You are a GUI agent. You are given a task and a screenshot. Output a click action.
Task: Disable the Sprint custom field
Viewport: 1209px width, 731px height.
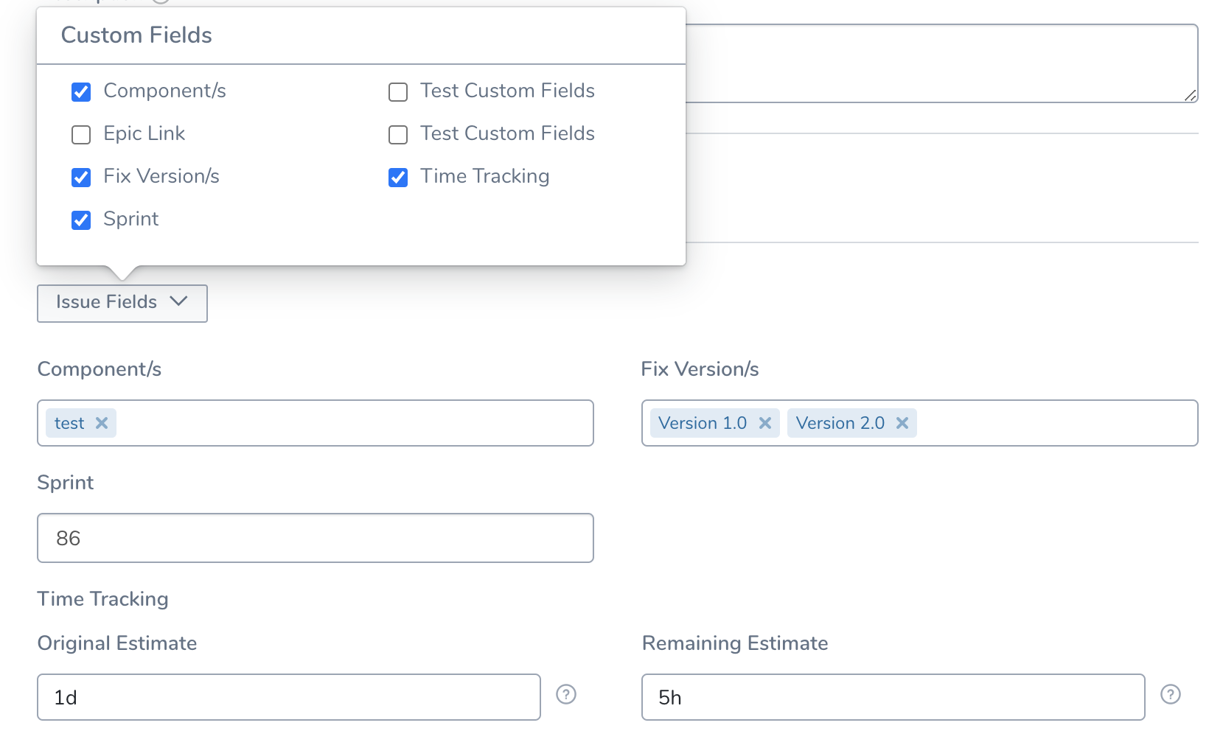(81, 220)
